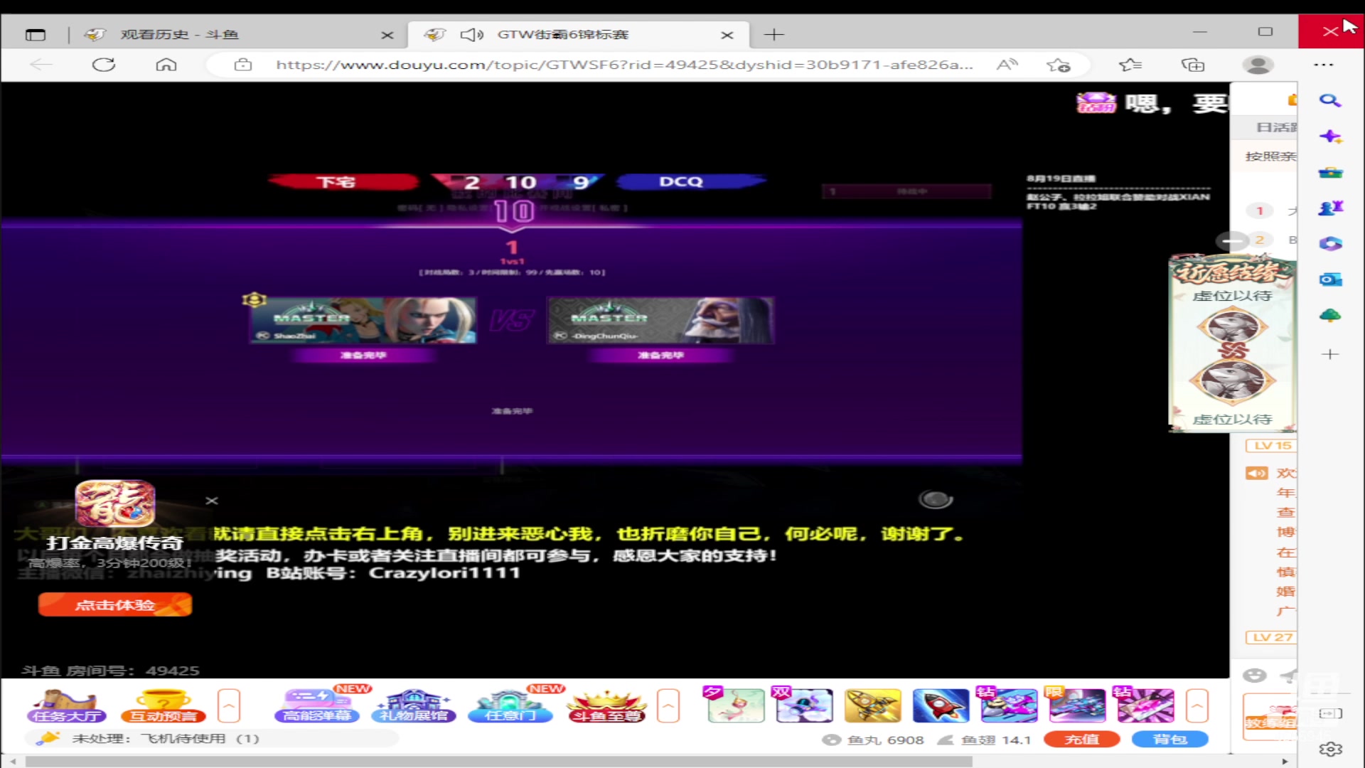The width and height of the screenshot is (1365, 768).
Task: Open 任意门 portal feature
Action: (510, 706)
